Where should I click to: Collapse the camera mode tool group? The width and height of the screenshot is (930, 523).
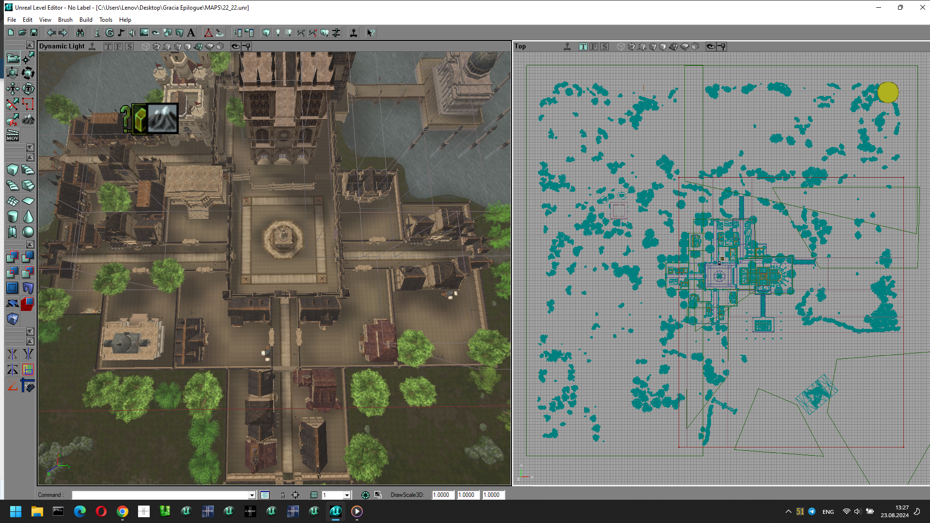[30, 45]
